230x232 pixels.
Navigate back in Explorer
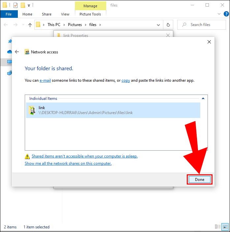[6, 25]
